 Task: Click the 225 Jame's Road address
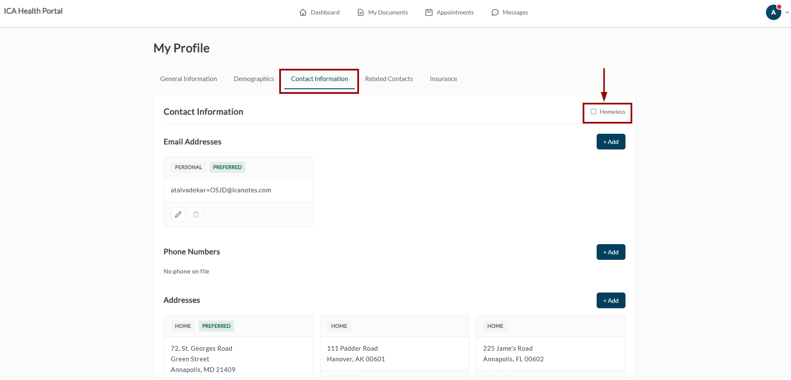pyautogui.click(x=508, y=349)
